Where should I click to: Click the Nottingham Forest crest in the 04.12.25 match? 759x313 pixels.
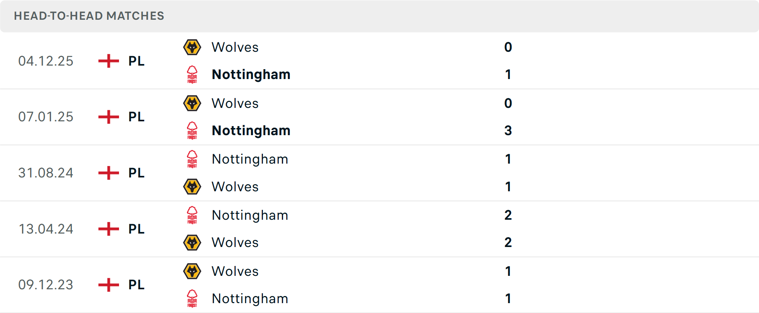click(193, 74)
